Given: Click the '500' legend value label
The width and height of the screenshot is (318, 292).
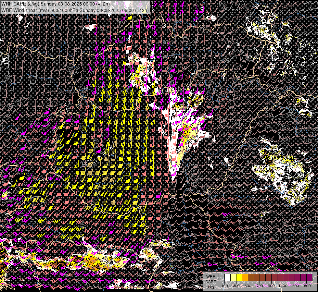Looking at the screenshot, I should (x=248, y=286).
